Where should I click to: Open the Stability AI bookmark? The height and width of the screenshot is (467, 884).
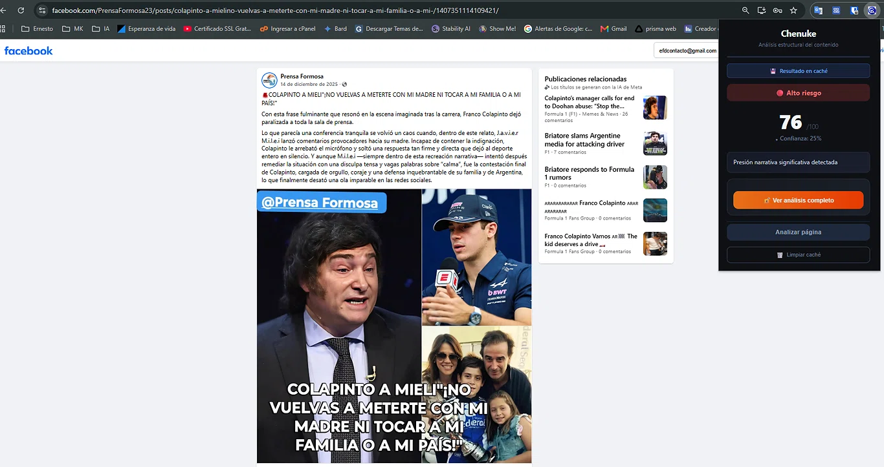click(x=451, y=28)
